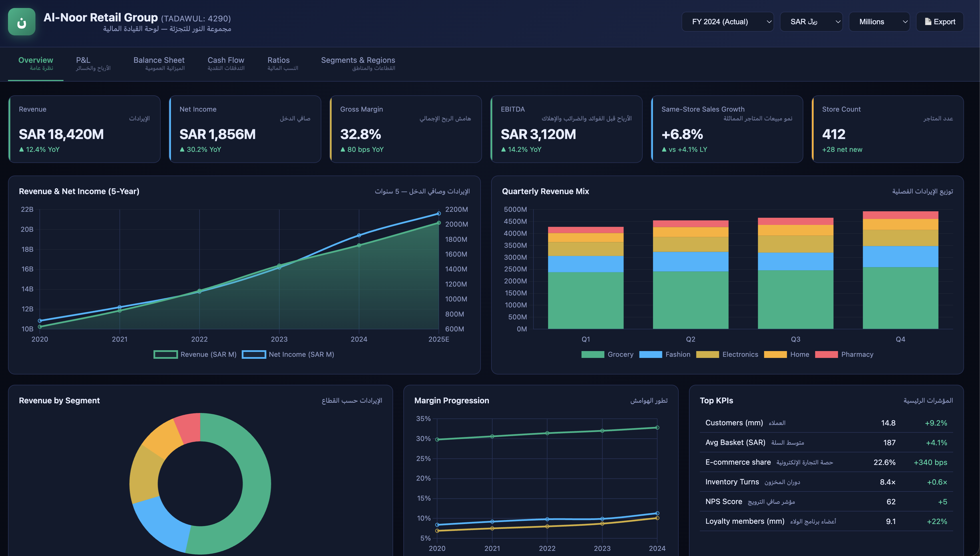Image resolution: width=980 pixels, height=556 pixels.
Task: Click the Revenue by Segment title
Action: pos(59,400)
